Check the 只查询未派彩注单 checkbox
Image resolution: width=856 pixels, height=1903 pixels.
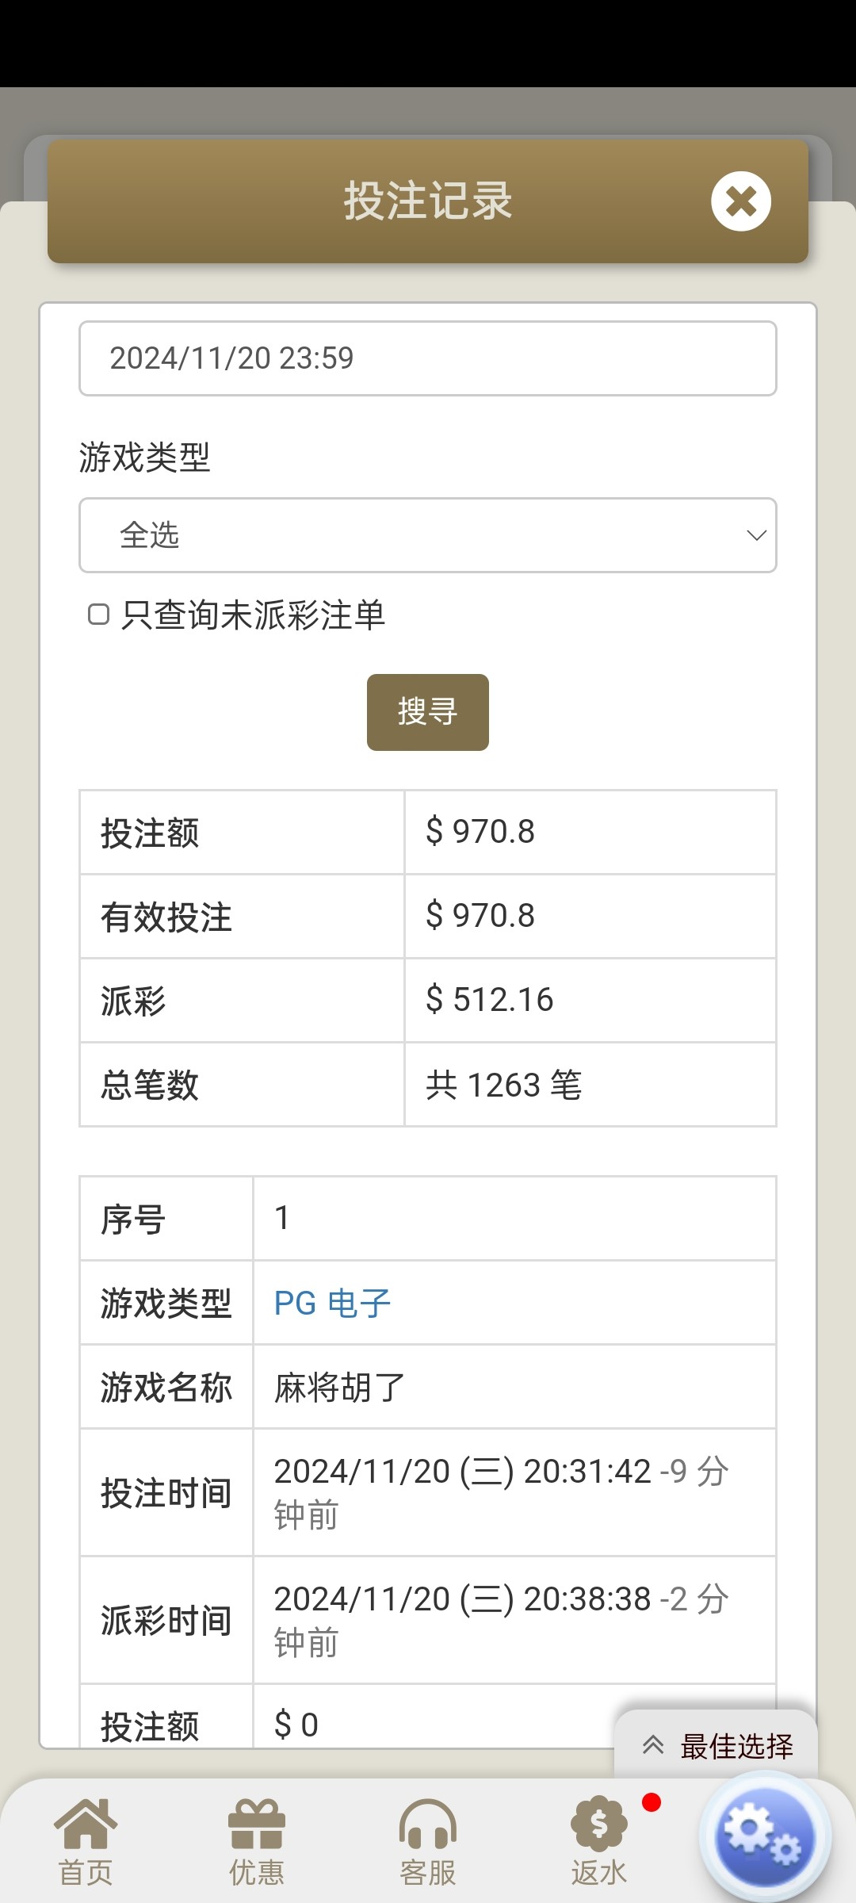(98, 615)
